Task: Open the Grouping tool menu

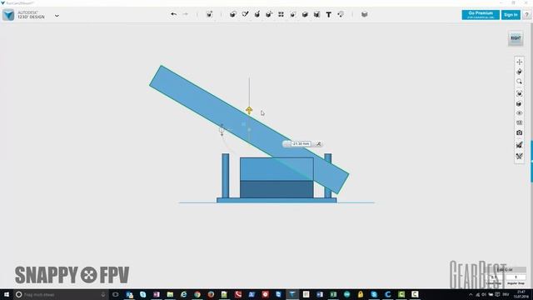Action: [x=293, y=14]
